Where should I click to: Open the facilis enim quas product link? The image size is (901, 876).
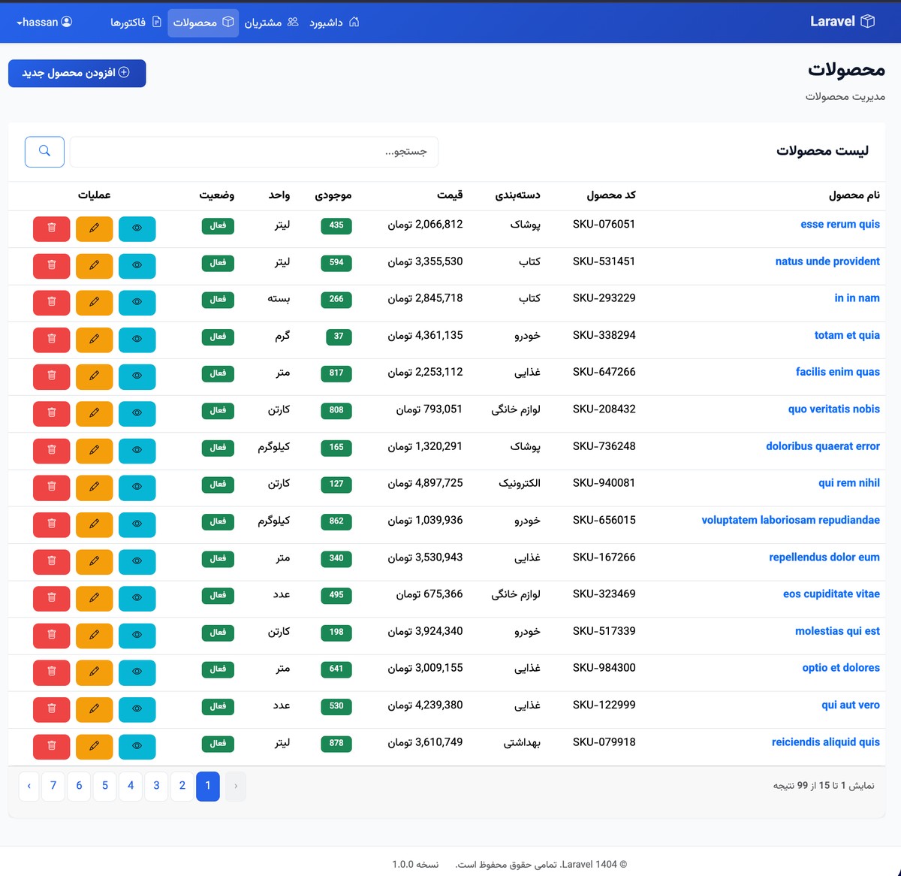[838, 371]
